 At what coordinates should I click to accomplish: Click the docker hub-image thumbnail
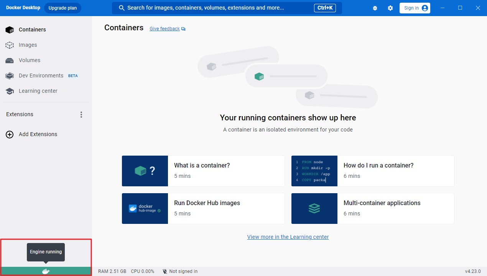tap(145, 209)
